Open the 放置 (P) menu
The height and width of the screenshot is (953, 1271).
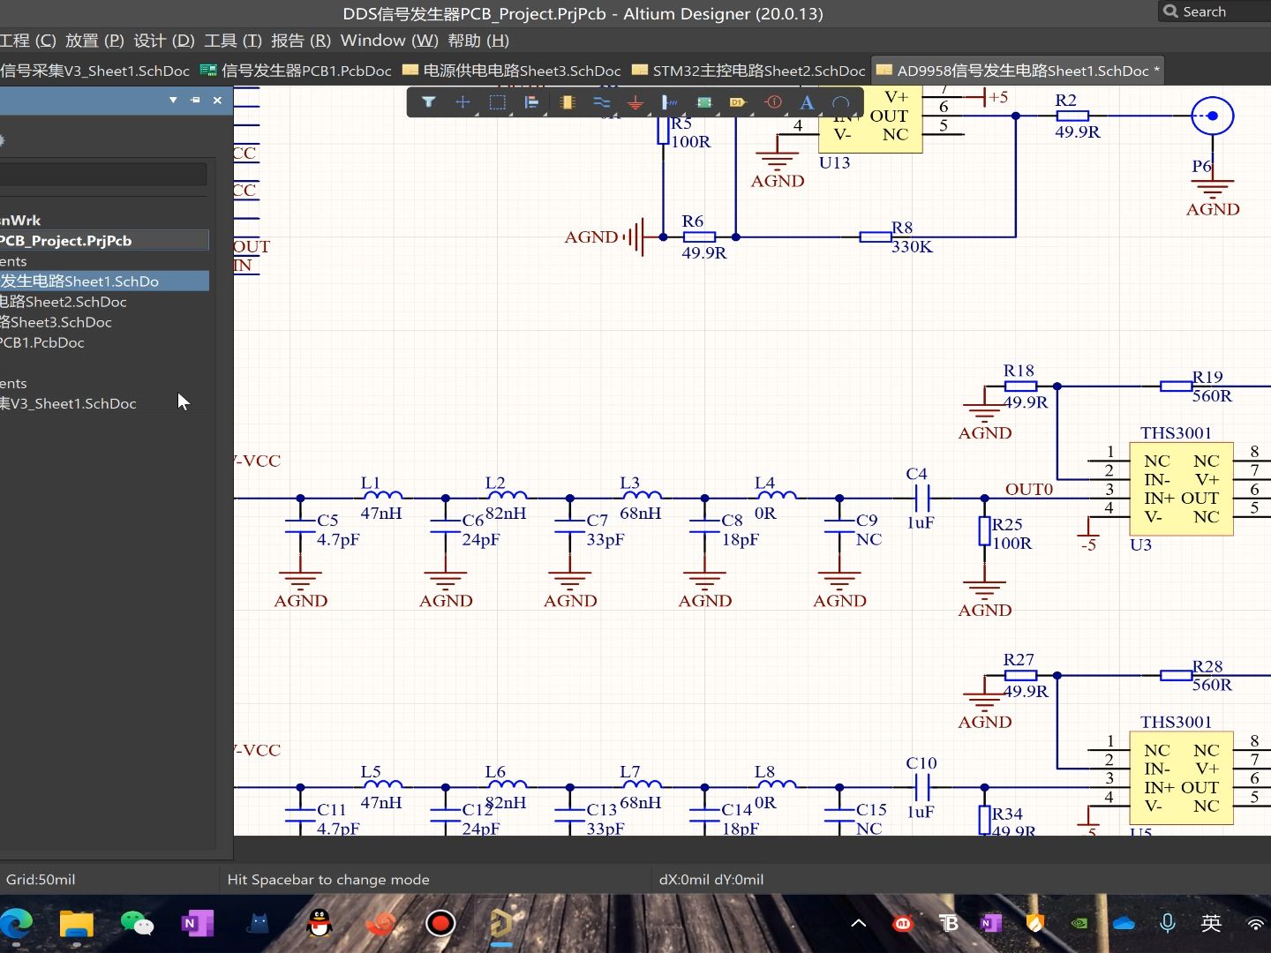pos(94,41)
